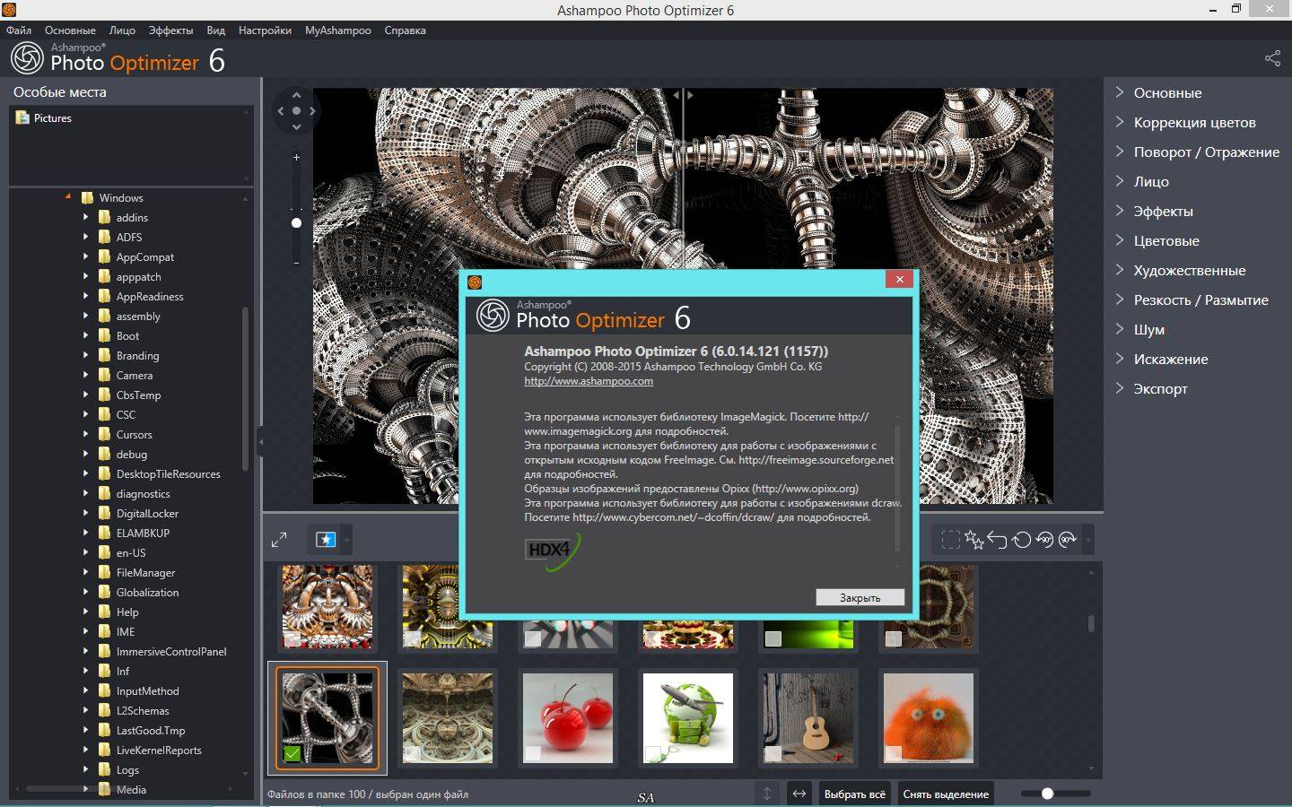Image resolution: width=1292 pixels, height=807 pixels.
Task: Uncheck the green checkmark on the selected metal fractal
Action: click(292, 753)
